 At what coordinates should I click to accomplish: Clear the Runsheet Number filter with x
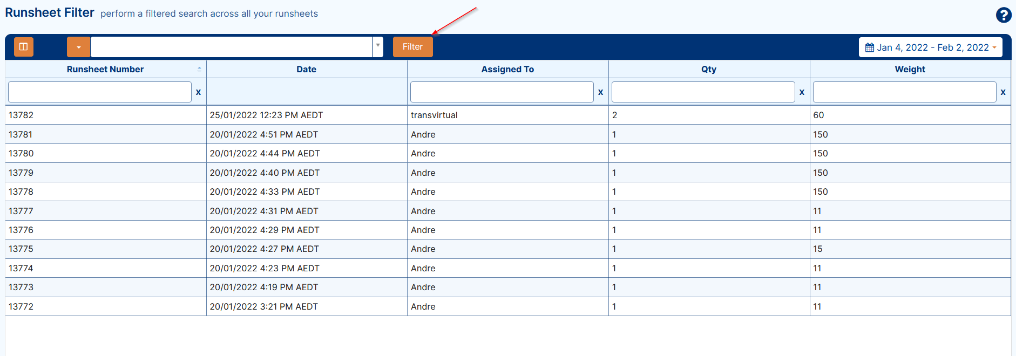click(198, 92)
